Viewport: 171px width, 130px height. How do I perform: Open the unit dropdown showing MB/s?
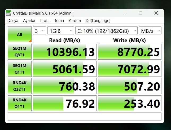(150, 30)
